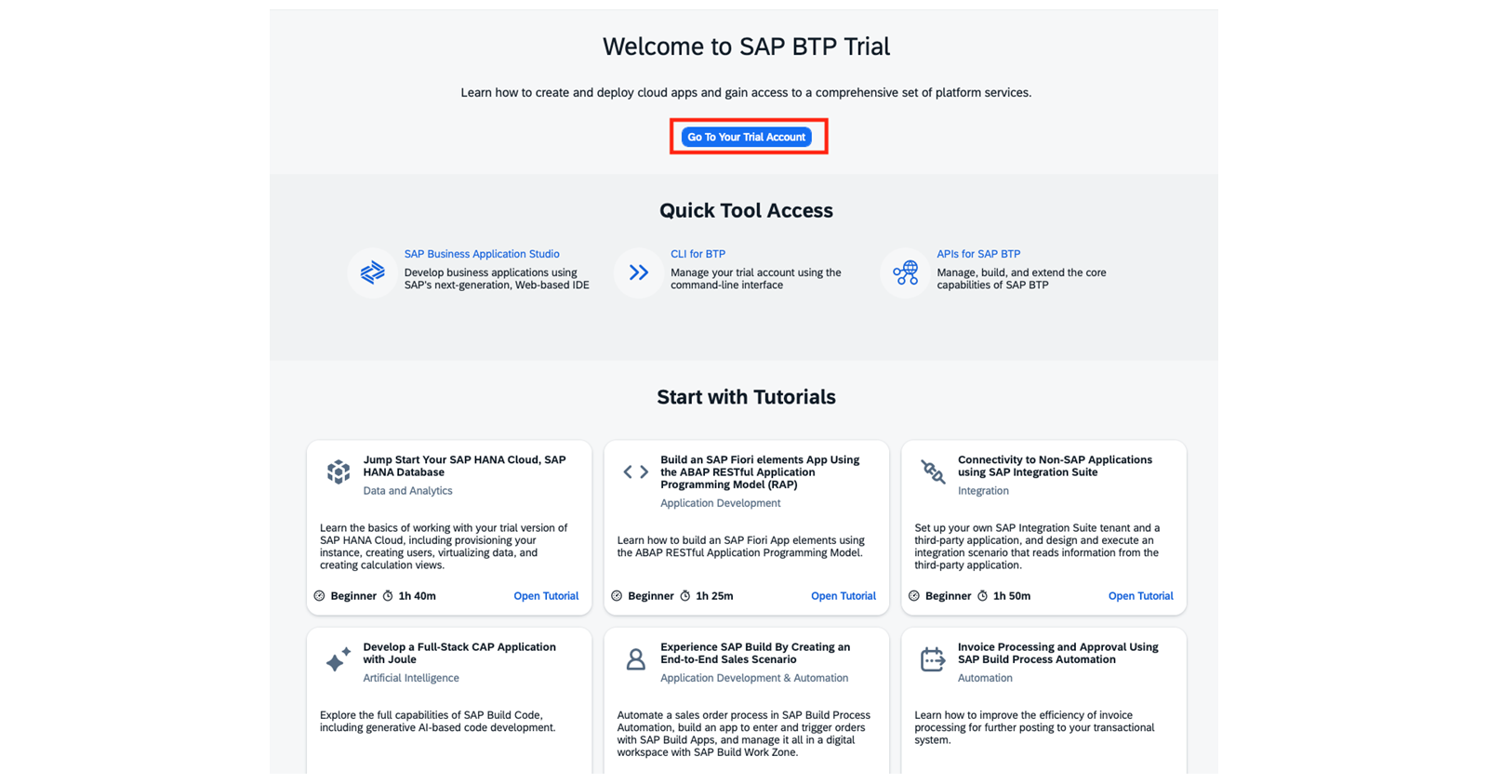Open Tutorial for SAP HANA Cloud
Image resolution: width=1488 pixels, height=783 pixels.
[x=546, y=596]
